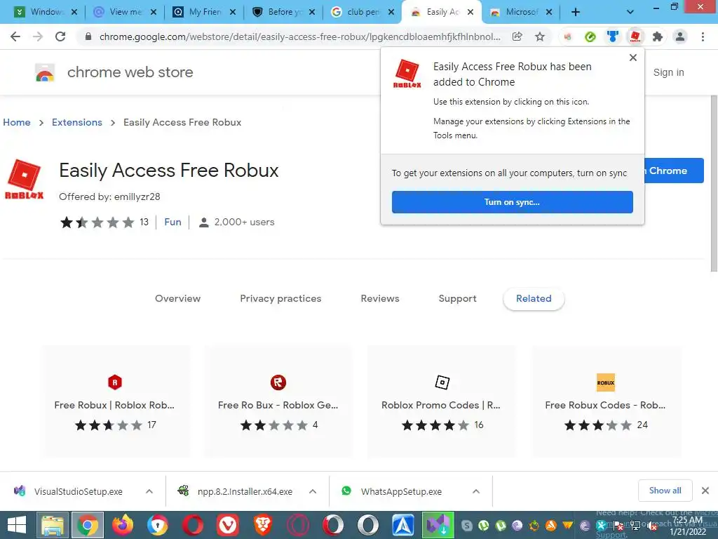
Task: Launch Vivaldi from the taskbar
Action: click(228, 525)
